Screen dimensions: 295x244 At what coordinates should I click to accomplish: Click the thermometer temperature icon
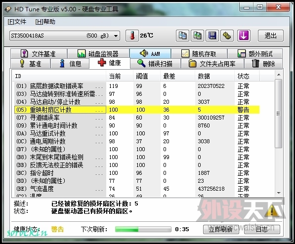(132, 36)
